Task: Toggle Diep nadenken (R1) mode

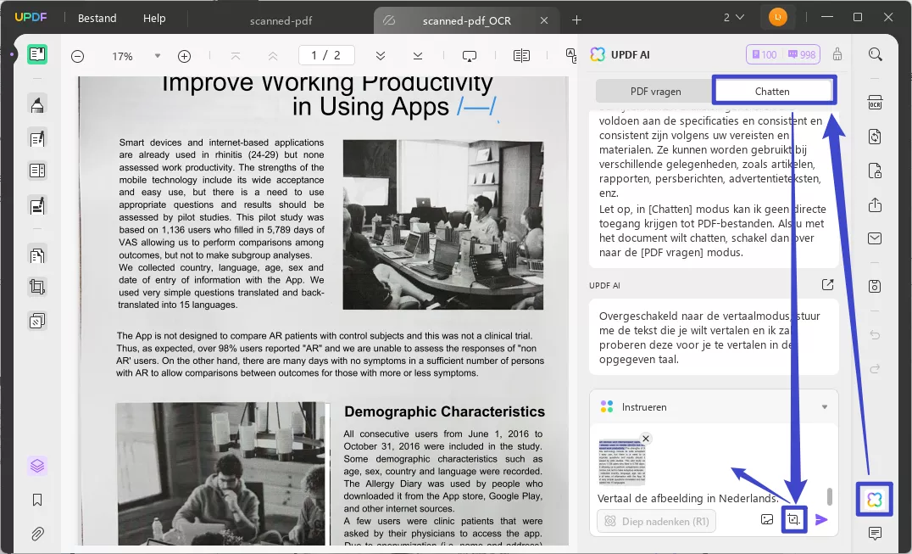Action: coord(657,521)
